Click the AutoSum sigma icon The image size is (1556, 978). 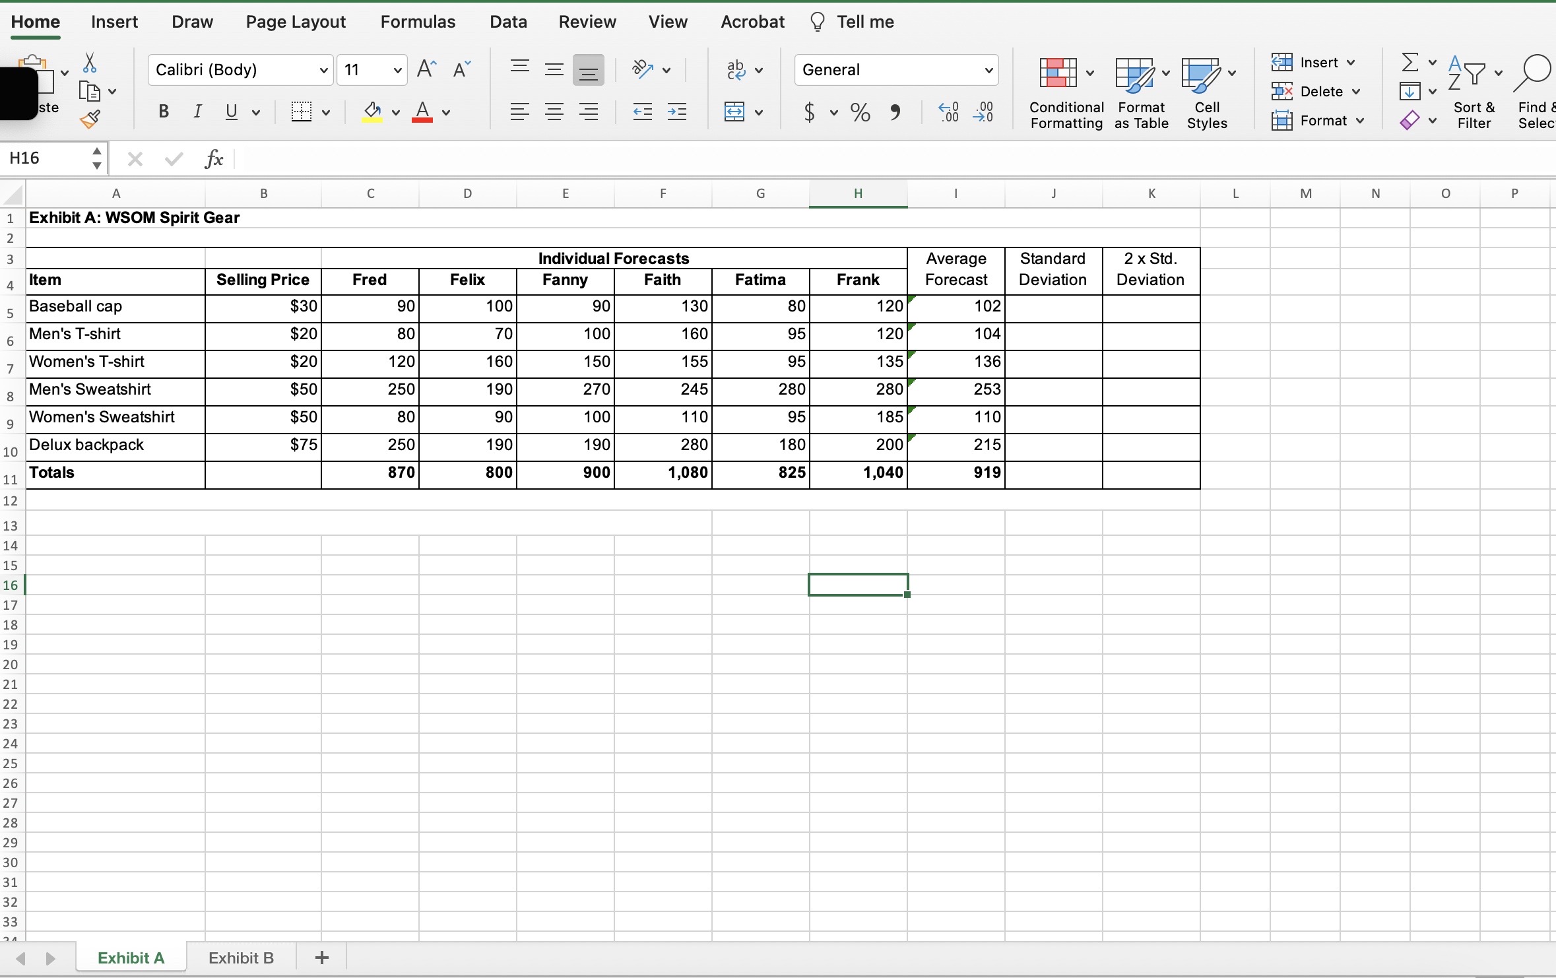click(1410, 63)
